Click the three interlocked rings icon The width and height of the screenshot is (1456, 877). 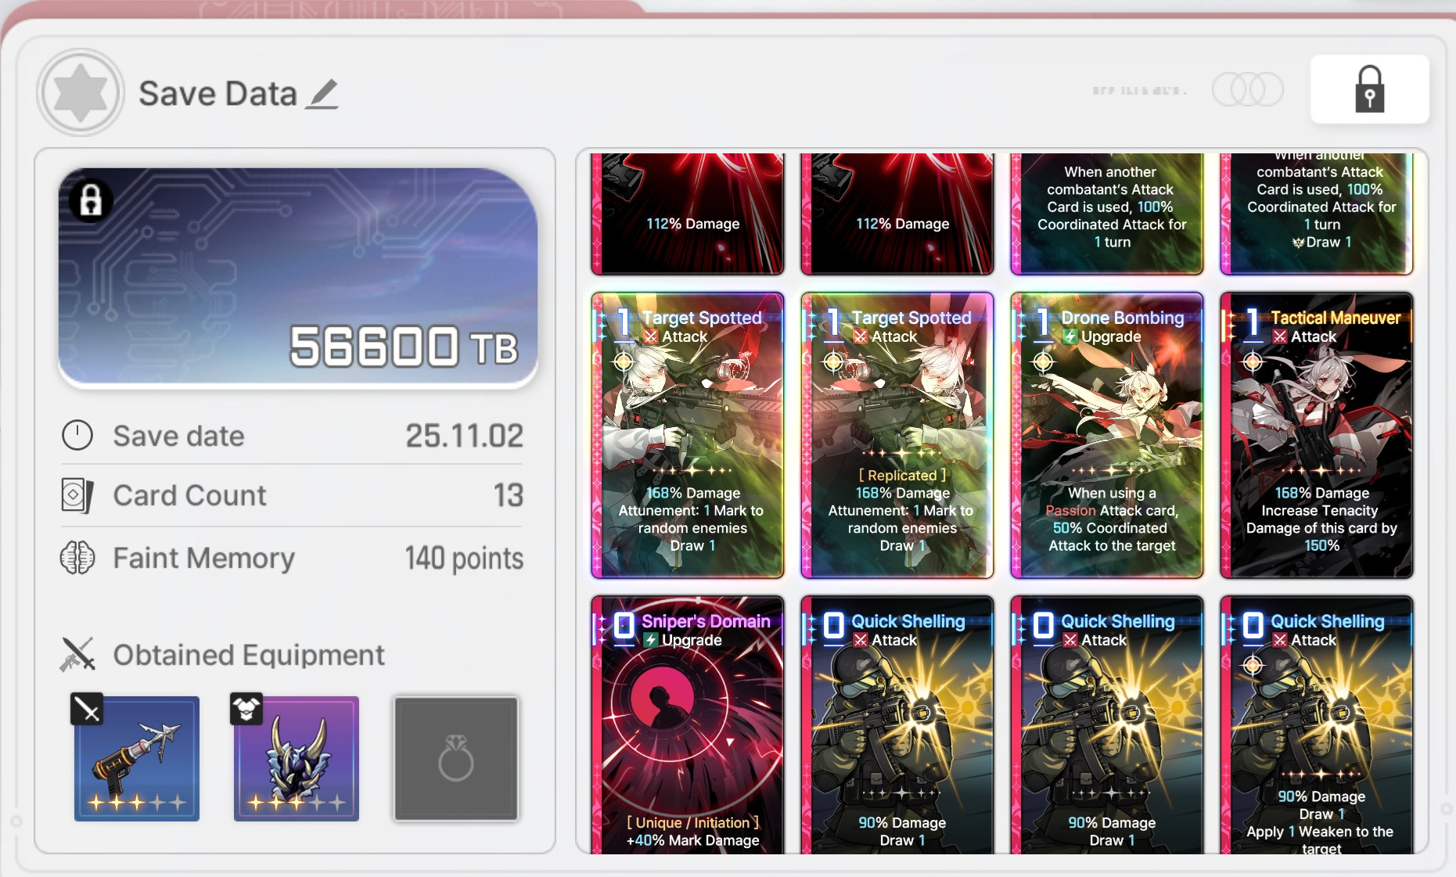point(1248,89)
